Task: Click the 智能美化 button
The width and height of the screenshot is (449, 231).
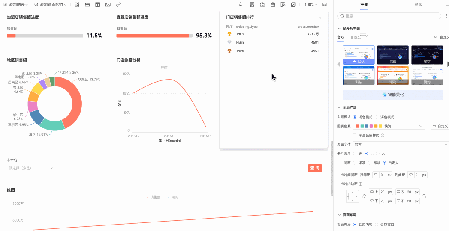Action: click(393, 95)
